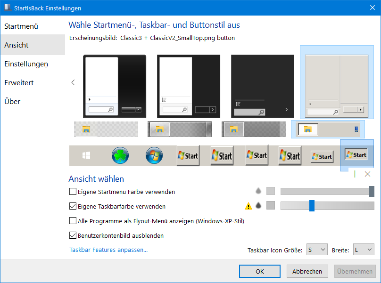Click the Abbrechen button
This screenshot has height=283, width=381.
tap(307, 271)
